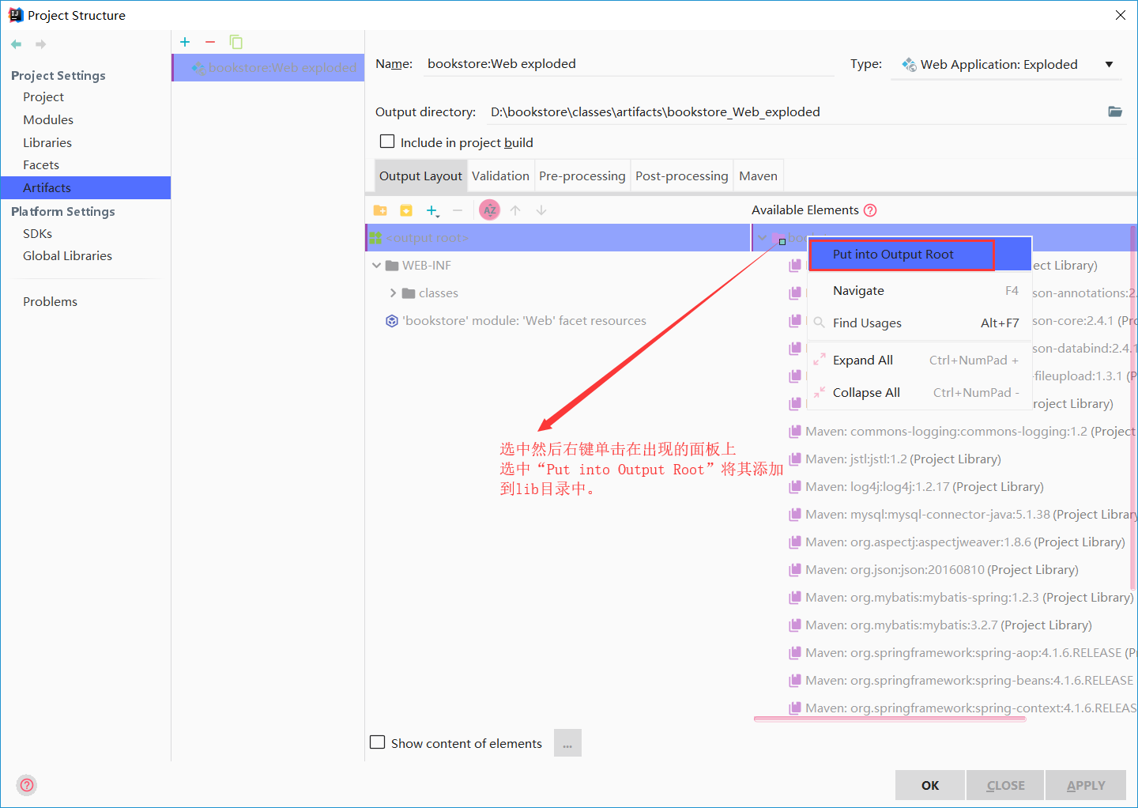Choose Find Usages from context menu
Image resolution: width=1138 pixels, height=808 pixels.
coord(920,323)
